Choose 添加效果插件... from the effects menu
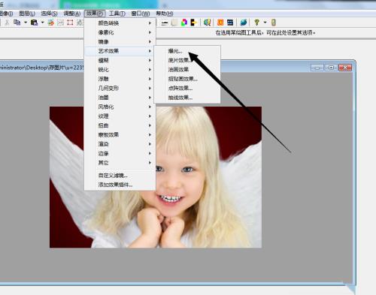The height and width of the screenshot is (295, 376). (x=120, y=185)
